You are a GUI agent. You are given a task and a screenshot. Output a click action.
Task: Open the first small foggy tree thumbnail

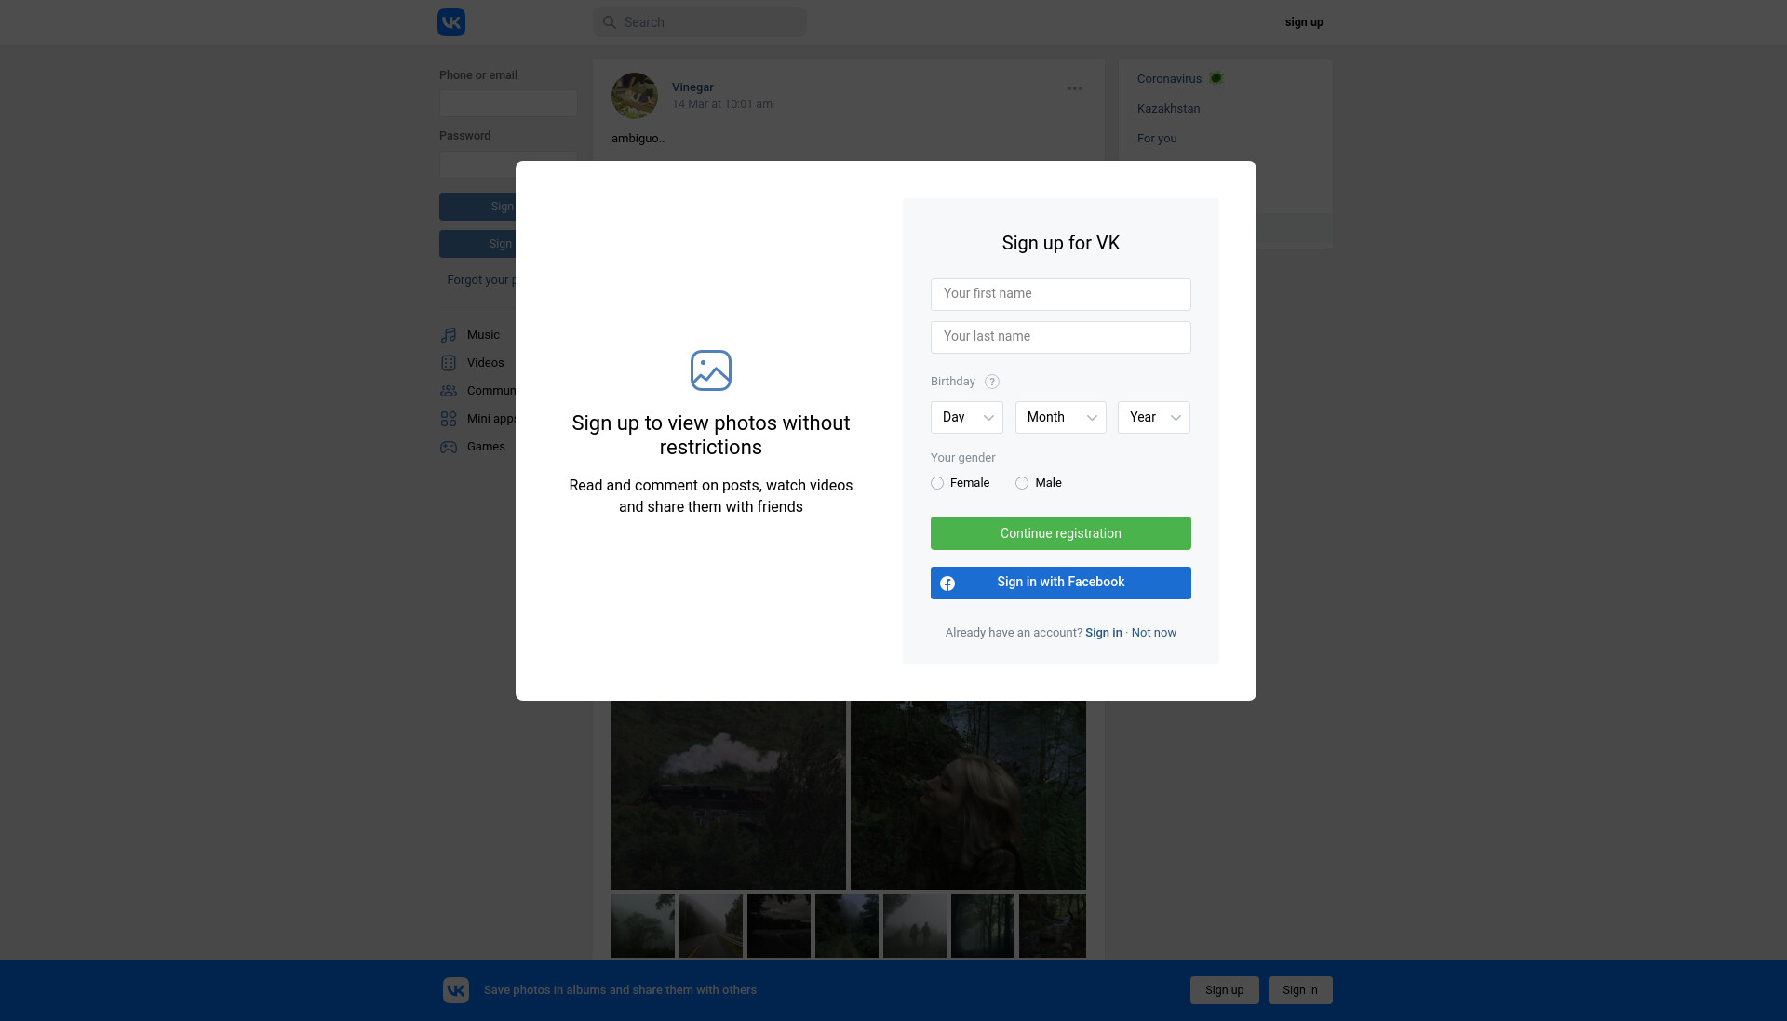pos(643,926)
